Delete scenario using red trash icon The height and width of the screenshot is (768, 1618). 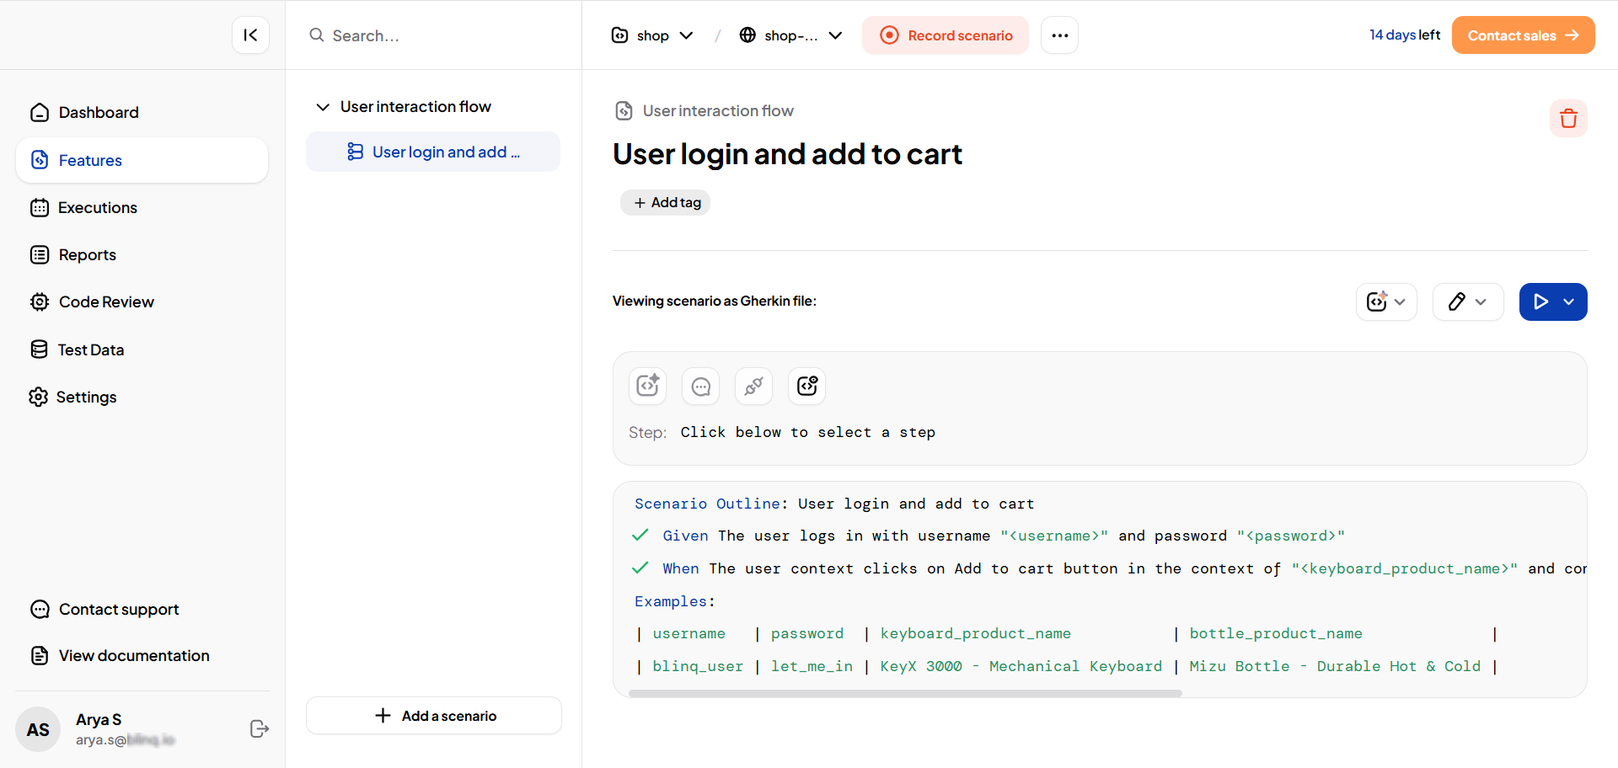(x=1567, y=119)
